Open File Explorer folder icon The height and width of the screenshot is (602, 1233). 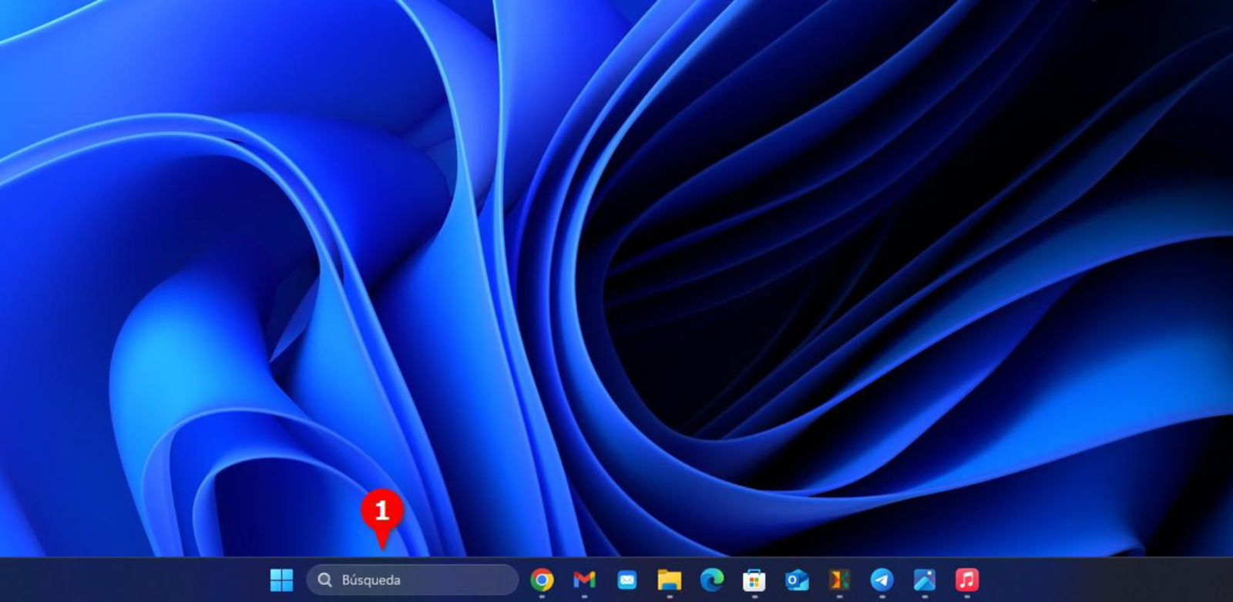pos(669,580)
